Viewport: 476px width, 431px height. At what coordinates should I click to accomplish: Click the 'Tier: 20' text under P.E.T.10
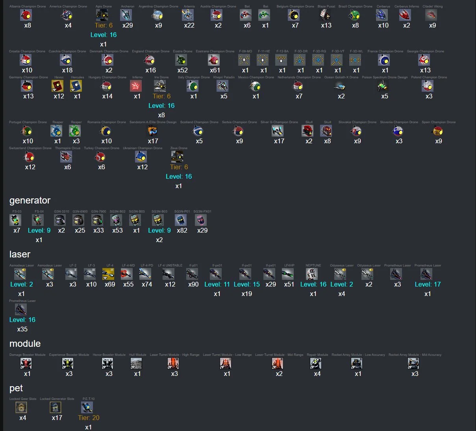click(x=89, y=418)
